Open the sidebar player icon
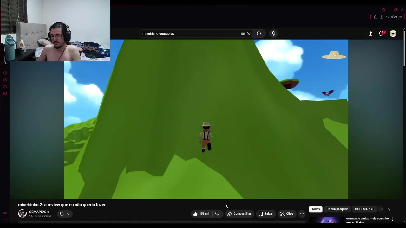Screen dimensions: 406x228 (5, 73)
